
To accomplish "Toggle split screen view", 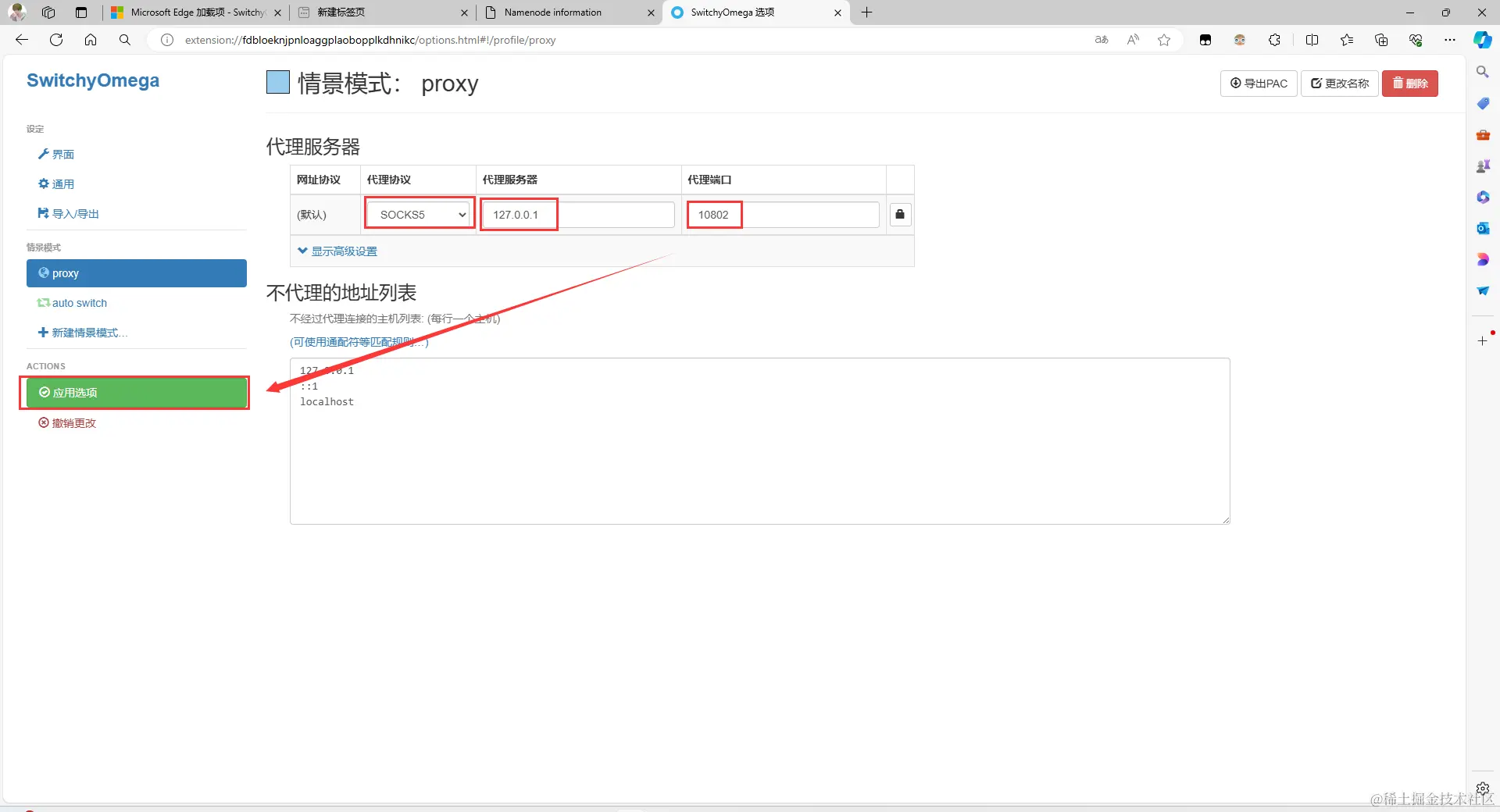I will pos(1312,40).
